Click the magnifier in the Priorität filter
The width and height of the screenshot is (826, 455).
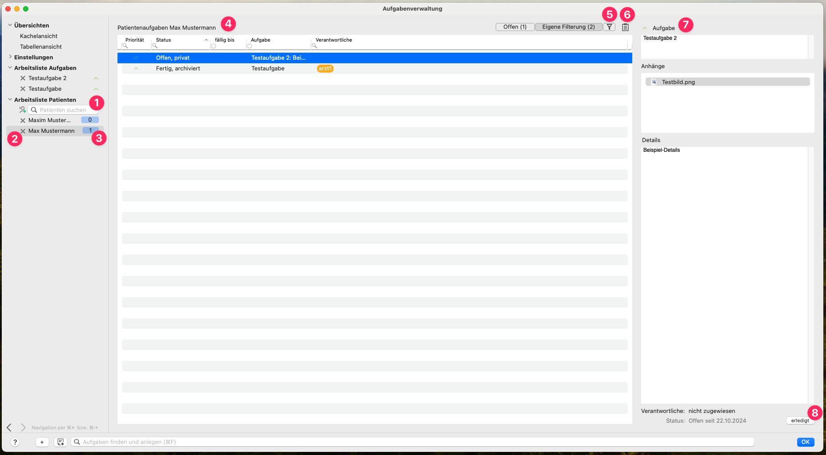[125, 46]
